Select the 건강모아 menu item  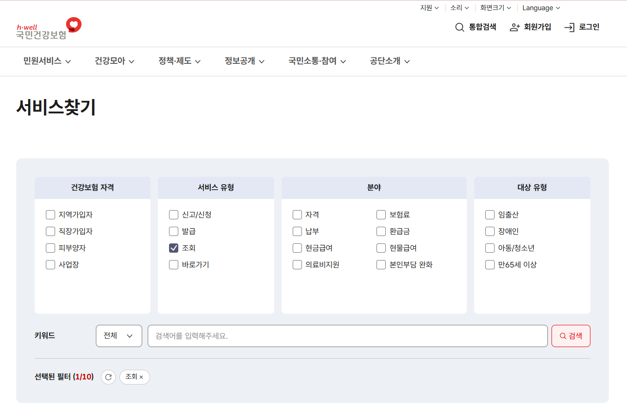(110, 62)
